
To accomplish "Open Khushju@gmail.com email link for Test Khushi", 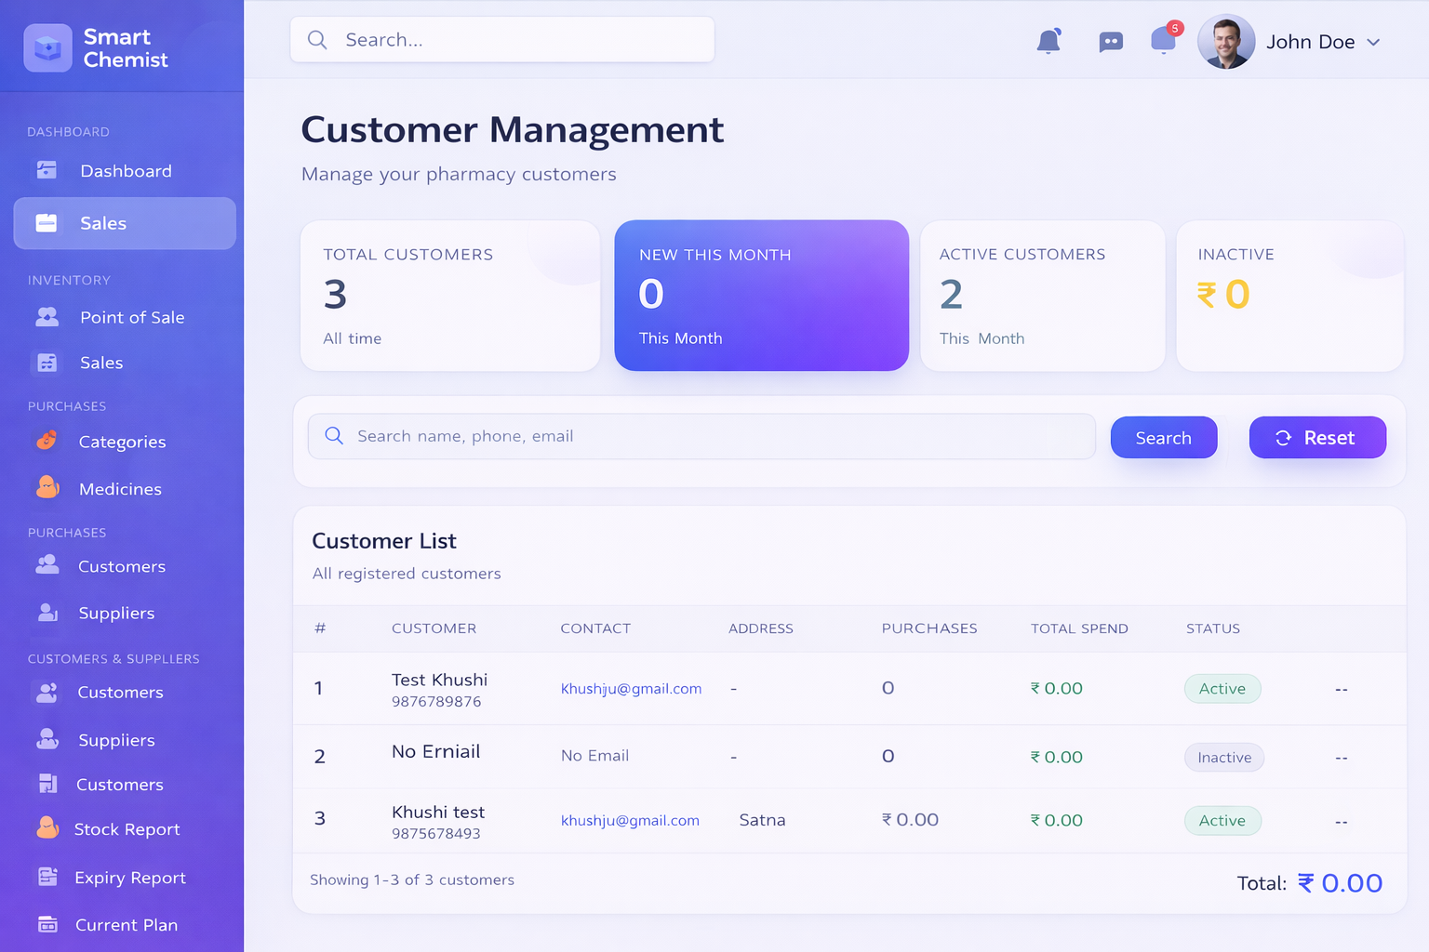I will 631,689.
